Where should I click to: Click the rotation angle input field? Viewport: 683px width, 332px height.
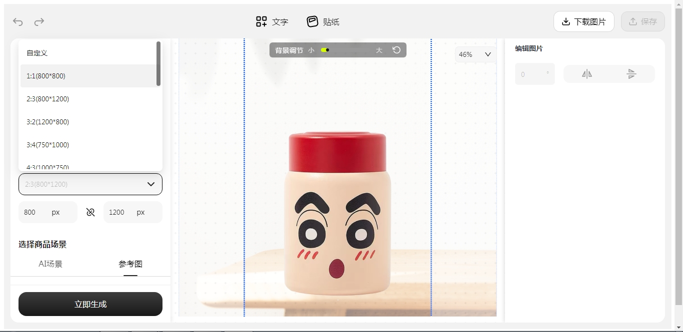pyautogui.click(x=535, y=74)
